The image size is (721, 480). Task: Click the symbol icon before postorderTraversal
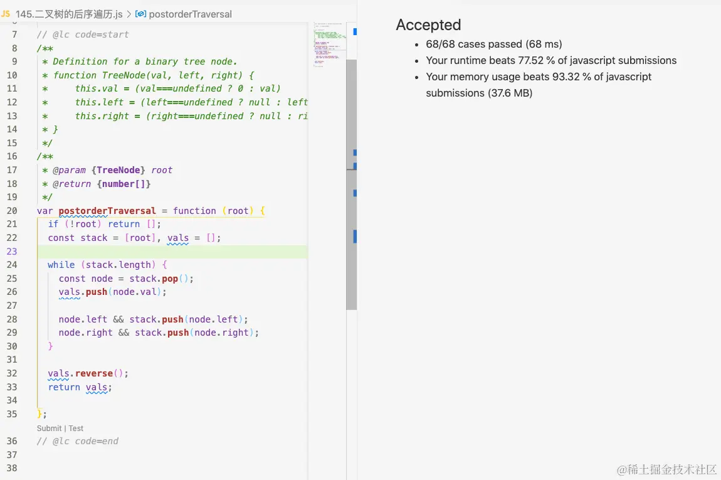point(140,14)
